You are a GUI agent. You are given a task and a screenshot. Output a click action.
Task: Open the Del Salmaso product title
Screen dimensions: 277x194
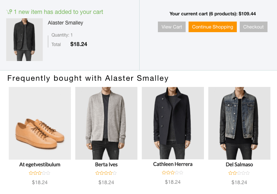239,164
